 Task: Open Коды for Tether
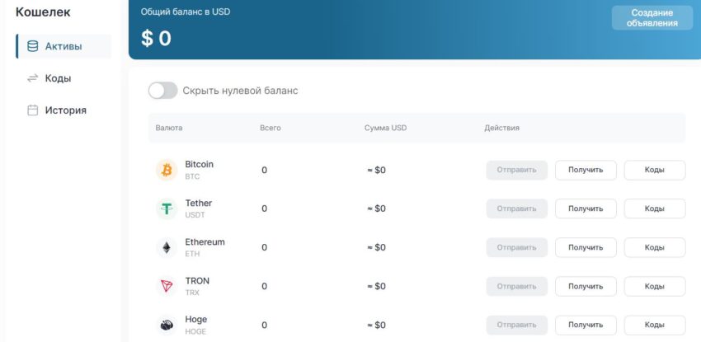654,209
